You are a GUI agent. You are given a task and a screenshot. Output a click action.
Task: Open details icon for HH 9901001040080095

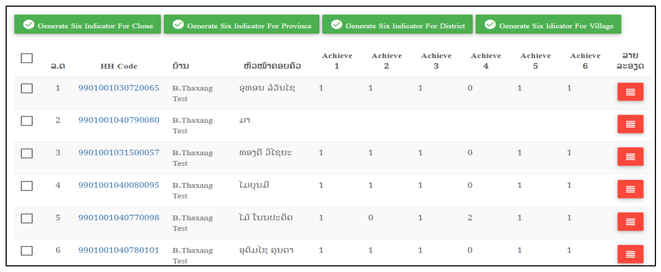(630, 189)
